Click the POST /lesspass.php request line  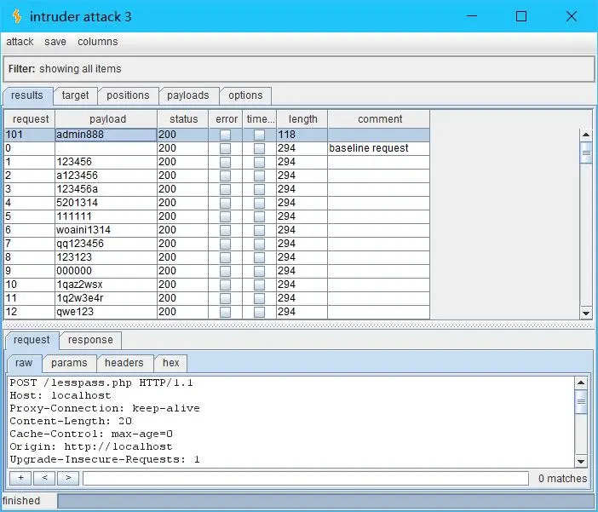click(x=101, y=383)
